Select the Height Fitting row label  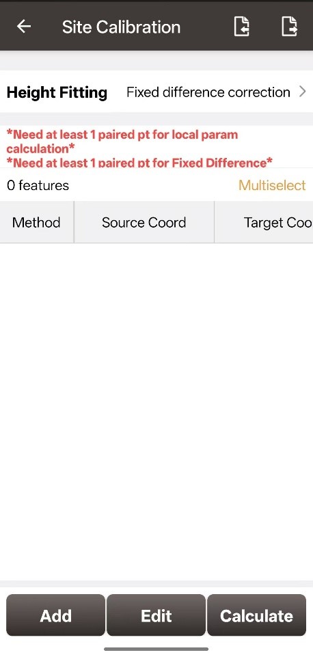coord(57,92)
